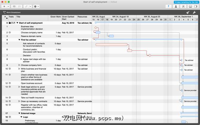This screenshot has height=125, width=200.
Task: Expand Agree next steps with tax adviser
Action: pos(21,59)
